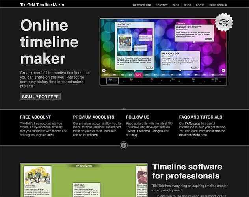
Task: Click the painting thumbnail in the first Lorem ipsum card
Action: click(x=38, y=175)
